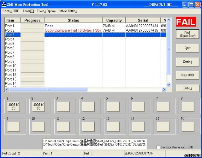Open the Setting button
Screen dimensions: 202x158
tap(187, 62)
